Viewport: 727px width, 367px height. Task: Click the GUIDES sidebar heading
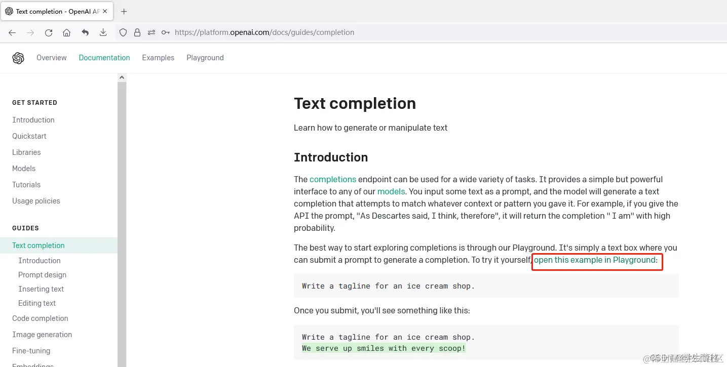click(25, 228)
